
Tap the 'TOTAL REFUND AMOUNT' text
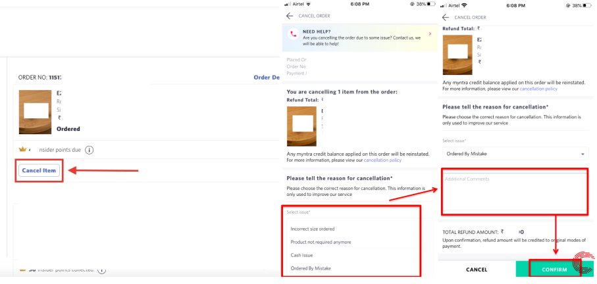pos(470,232)
